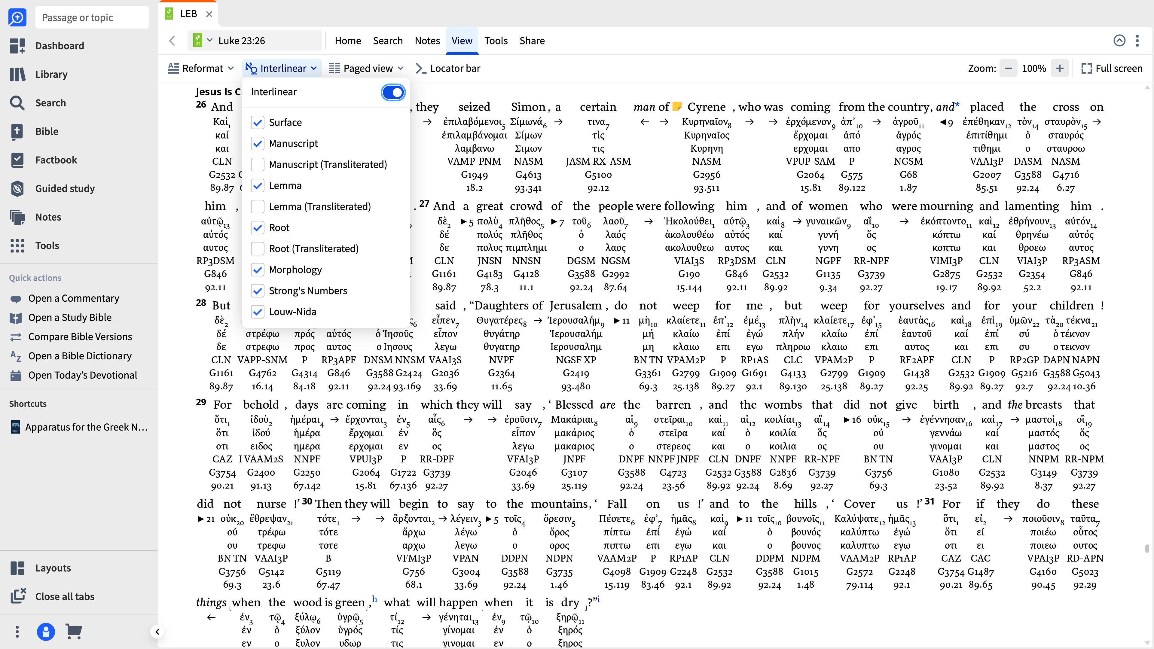Click the Open Today's Devotional calendar icon
Screen dimensions: 1154x649
point(16,375)
